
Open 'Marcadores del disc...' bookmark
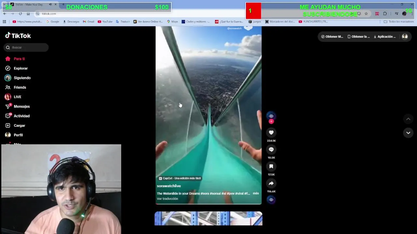tap(280, 22)
